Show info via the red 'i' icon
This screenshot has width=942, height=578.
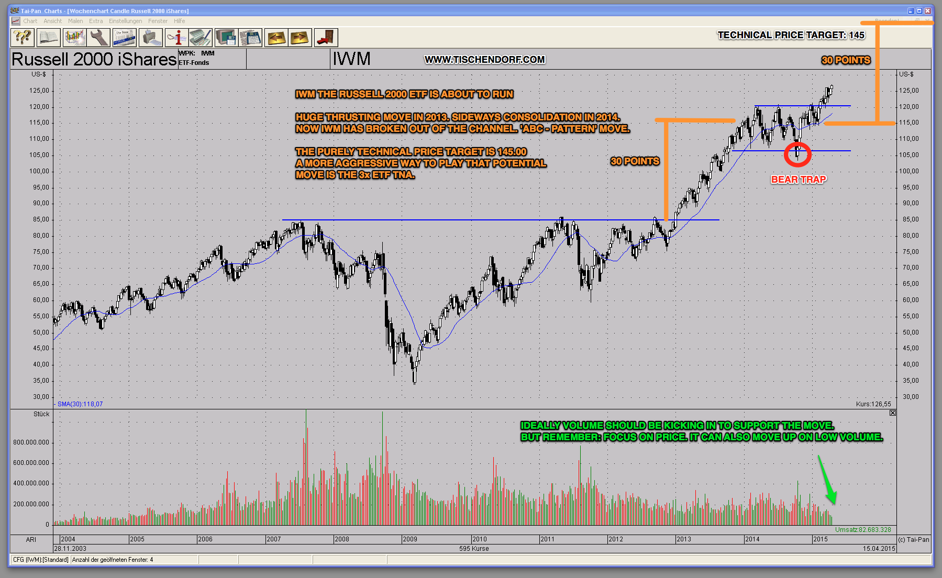pyautogui.click(x=176, y=38)
